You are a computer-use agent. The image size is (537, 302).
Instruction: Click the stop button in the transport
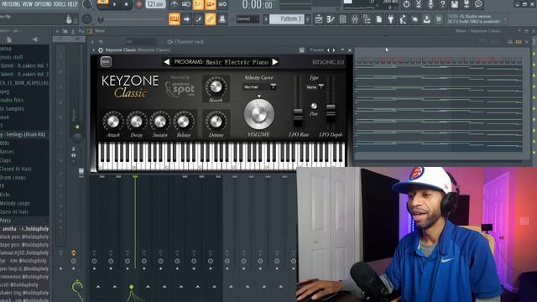coord(127,4)
